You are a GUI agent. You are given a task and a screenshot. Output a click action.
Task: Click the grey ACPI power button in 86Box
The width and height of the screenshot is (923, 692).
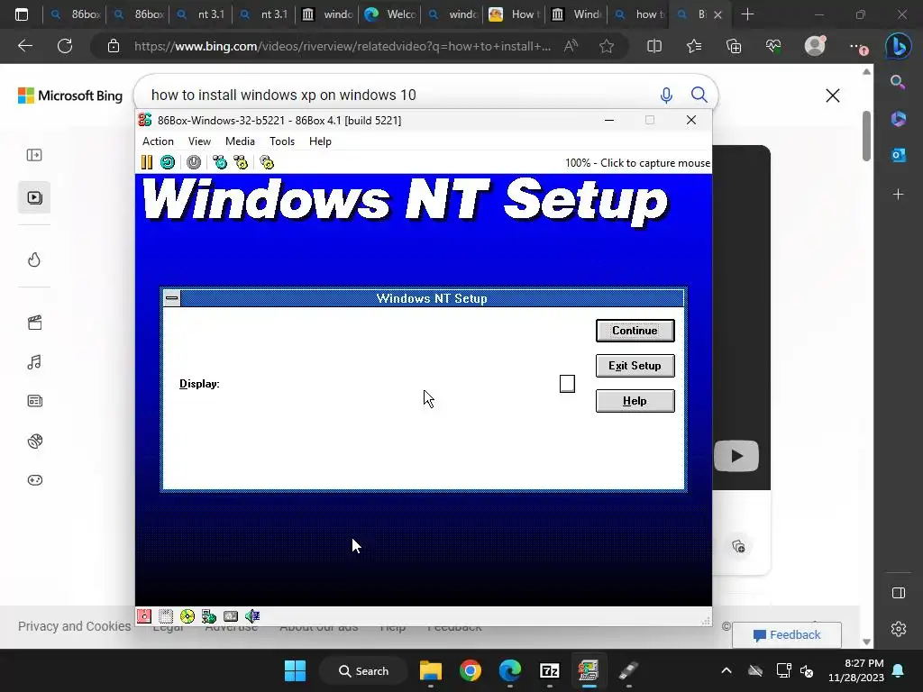[194, 162]
